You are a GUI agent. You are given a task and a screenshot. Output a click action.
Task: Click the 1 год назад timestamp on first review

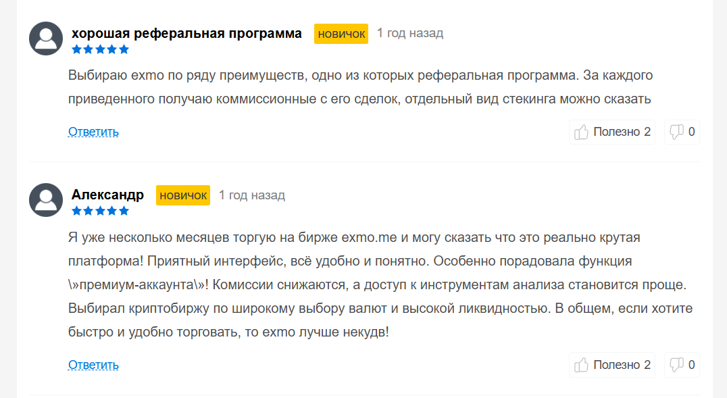pyautogui.click(x=409, y=32)
